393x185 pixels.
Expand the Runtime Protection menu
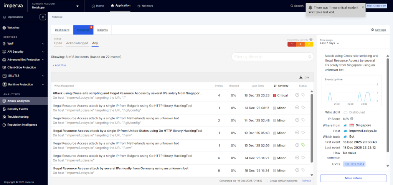pos(43,85)
